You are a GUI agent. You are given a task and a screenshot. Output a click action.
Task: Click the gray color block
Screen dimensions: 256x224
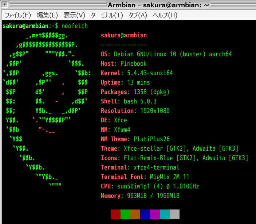[174, 214]
